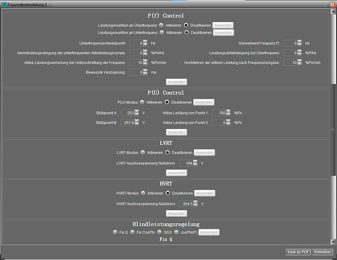Step Aktive Leistungsanhebung bei Unterschreitung spinner
Viewport: 337px width, 260px height.
point(145,62)
